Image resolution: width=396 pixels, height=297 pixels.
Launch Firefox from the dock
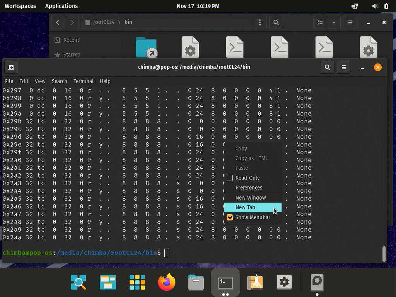click(x=167, y=282)
